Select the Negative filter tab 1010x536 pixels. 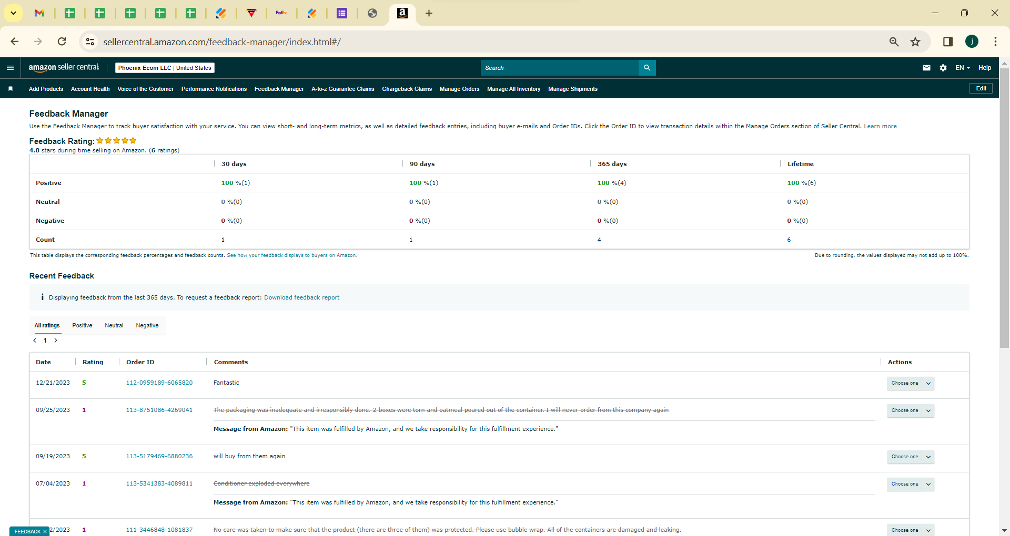tap(147, 325)
